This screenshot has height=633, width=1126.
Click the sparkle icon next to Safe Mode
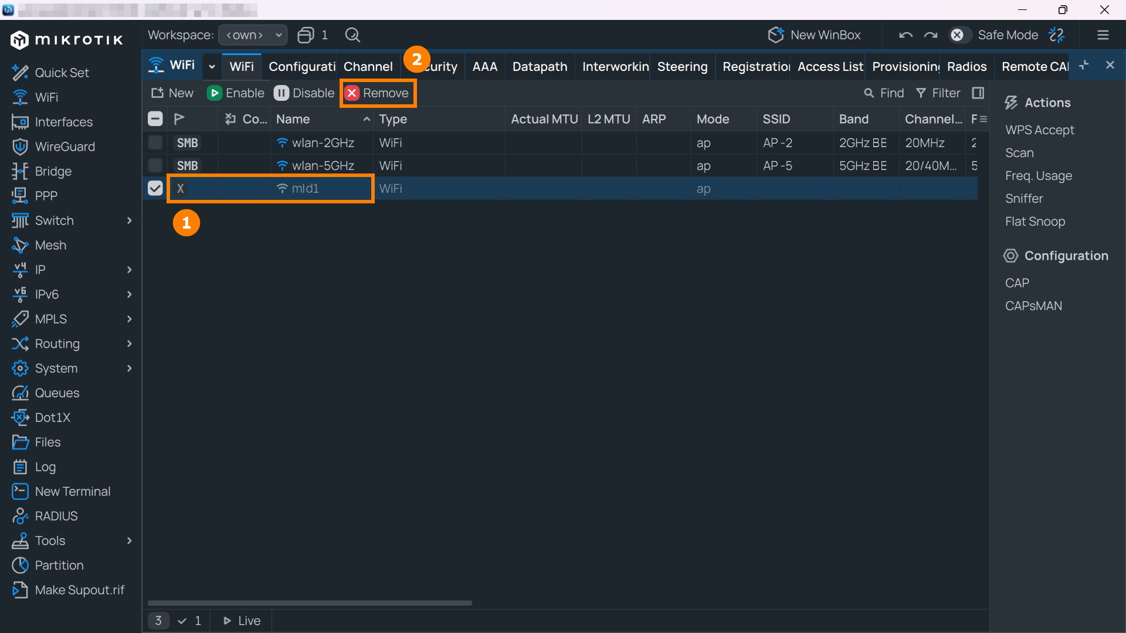click(x=1057, y=35)
